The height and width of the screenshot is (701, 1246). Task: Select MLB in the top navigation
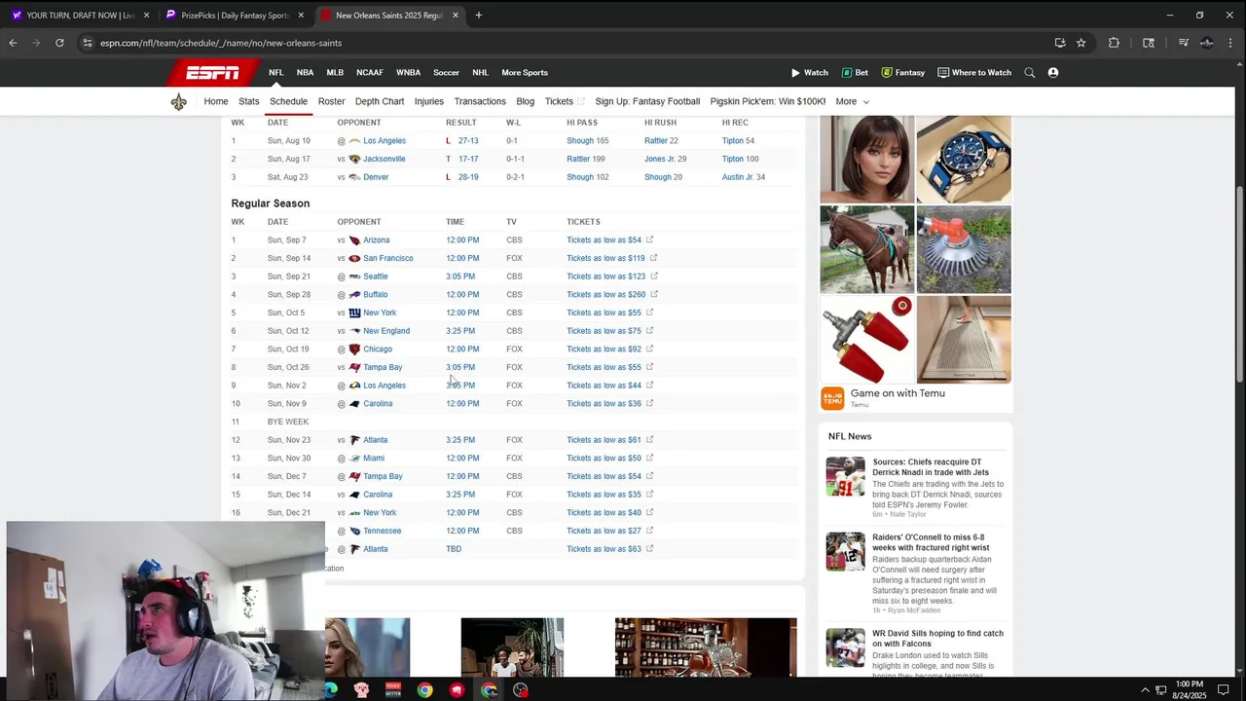[335, 73]
